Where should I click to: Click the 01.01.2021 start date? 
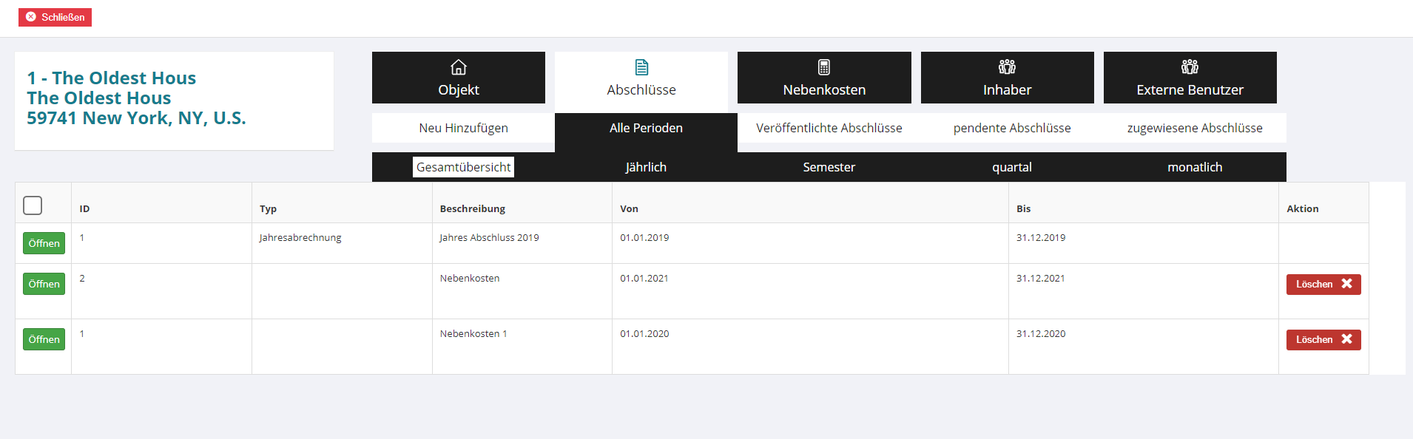(x=644, y=278)
